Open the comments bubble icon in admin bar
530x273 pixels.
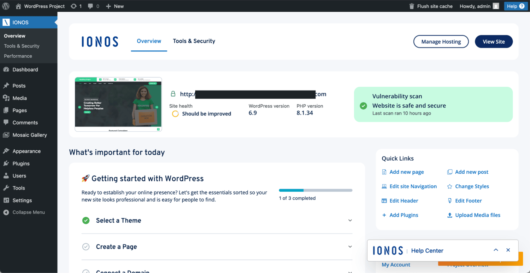point(90,6)
